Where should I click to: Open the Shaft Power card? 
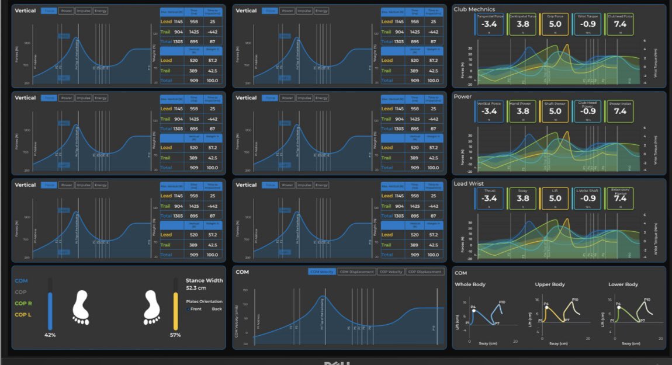[555, 112]
